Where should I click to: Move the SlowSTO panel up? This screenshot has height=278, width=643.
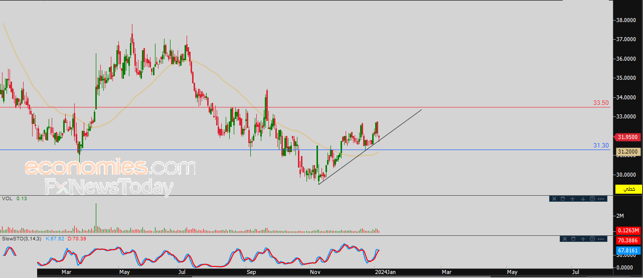pos(583,239)
